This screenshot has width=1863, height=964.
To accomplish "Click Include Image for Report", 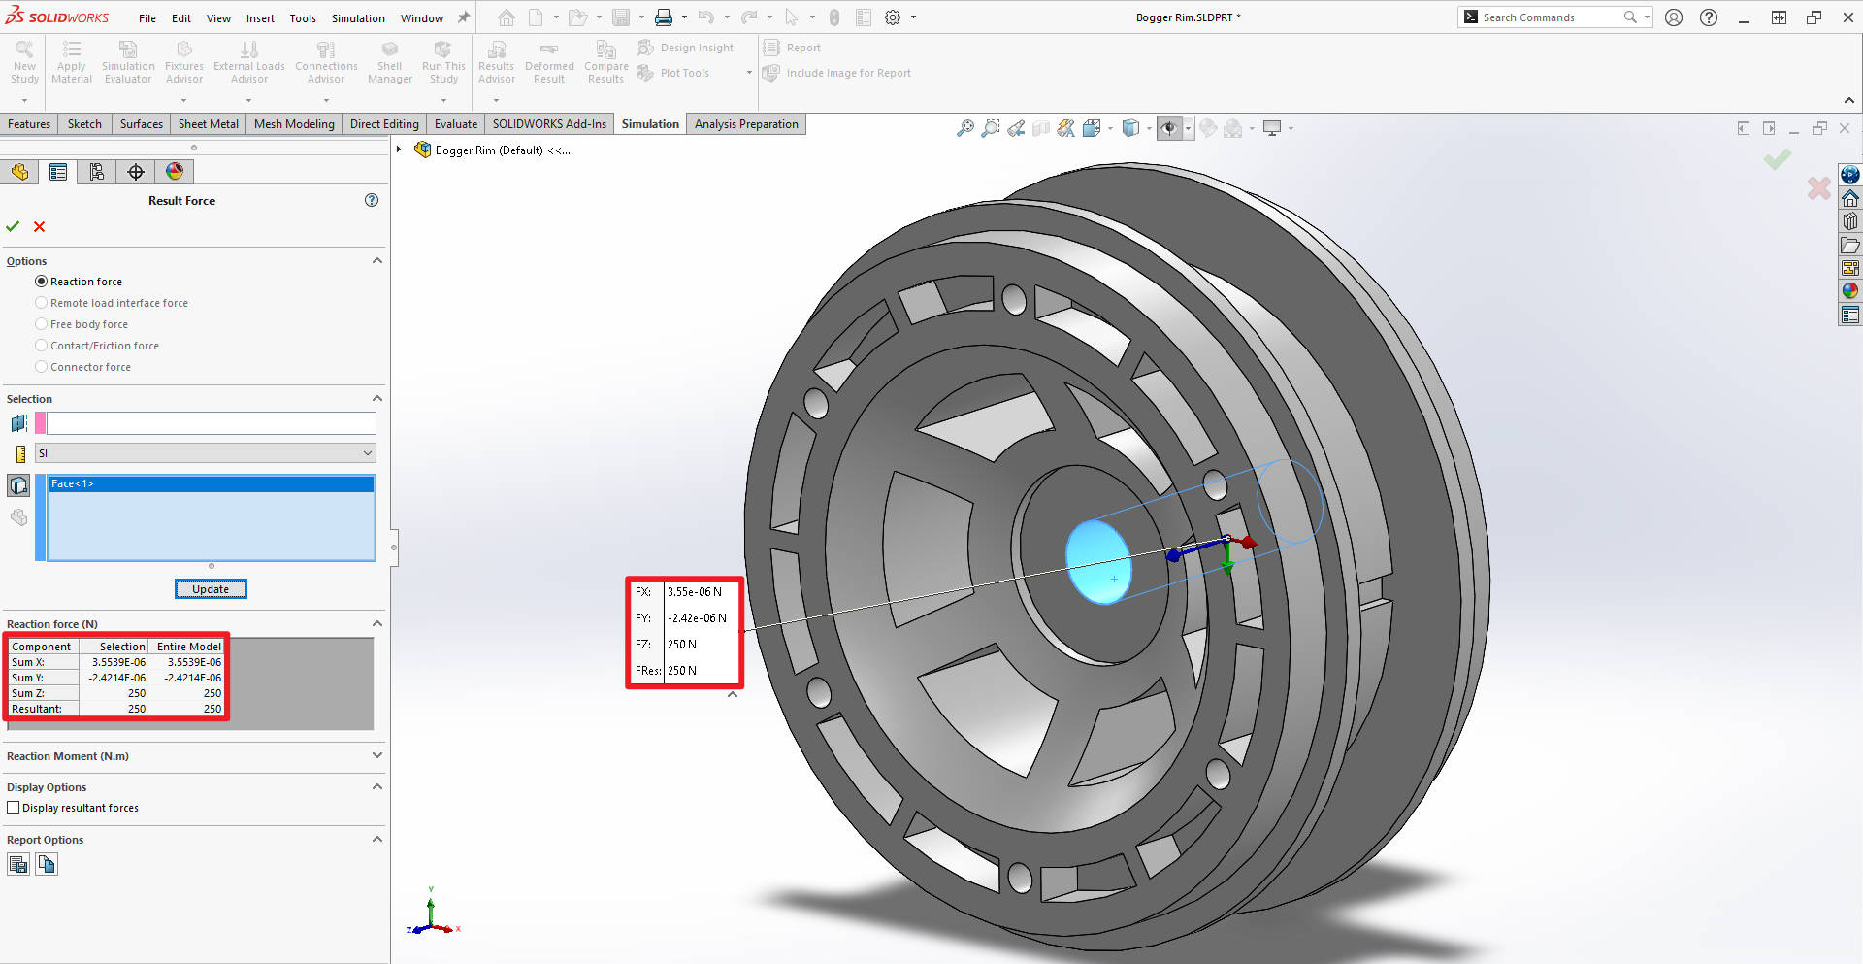I will (837, 73).
